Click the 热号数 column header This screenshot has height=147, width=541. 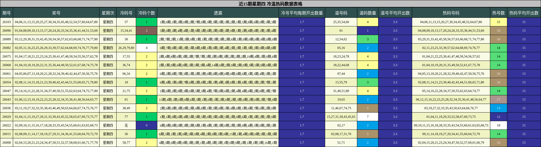498,13
